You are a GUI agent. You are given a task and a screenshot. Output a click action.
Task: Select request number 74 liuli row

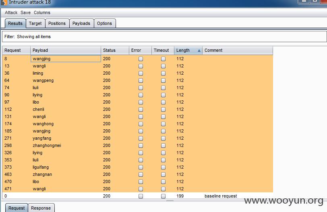click(138, 88)
